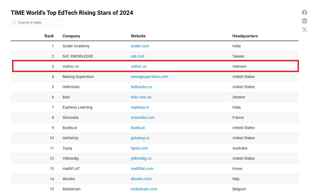Click the search magnifier icon
The width and height of the screenshot is (325, 196).
[14, 23]
